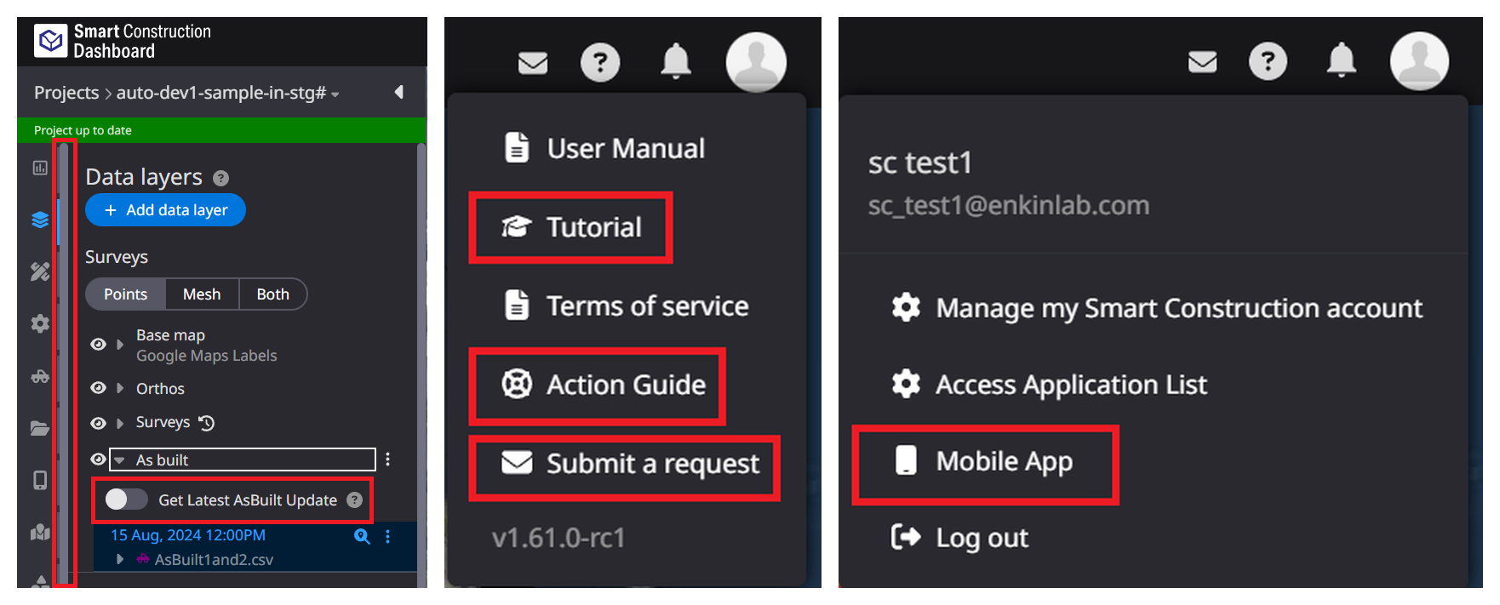1500x605 pixels.
Task: Open three-dot menu next to As built
Action: click(388, 459)
